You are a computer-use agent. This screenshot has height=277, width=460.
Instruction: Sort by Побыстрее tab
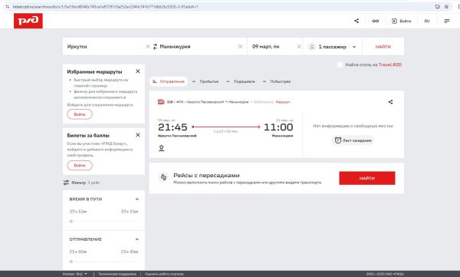[277, 81]
